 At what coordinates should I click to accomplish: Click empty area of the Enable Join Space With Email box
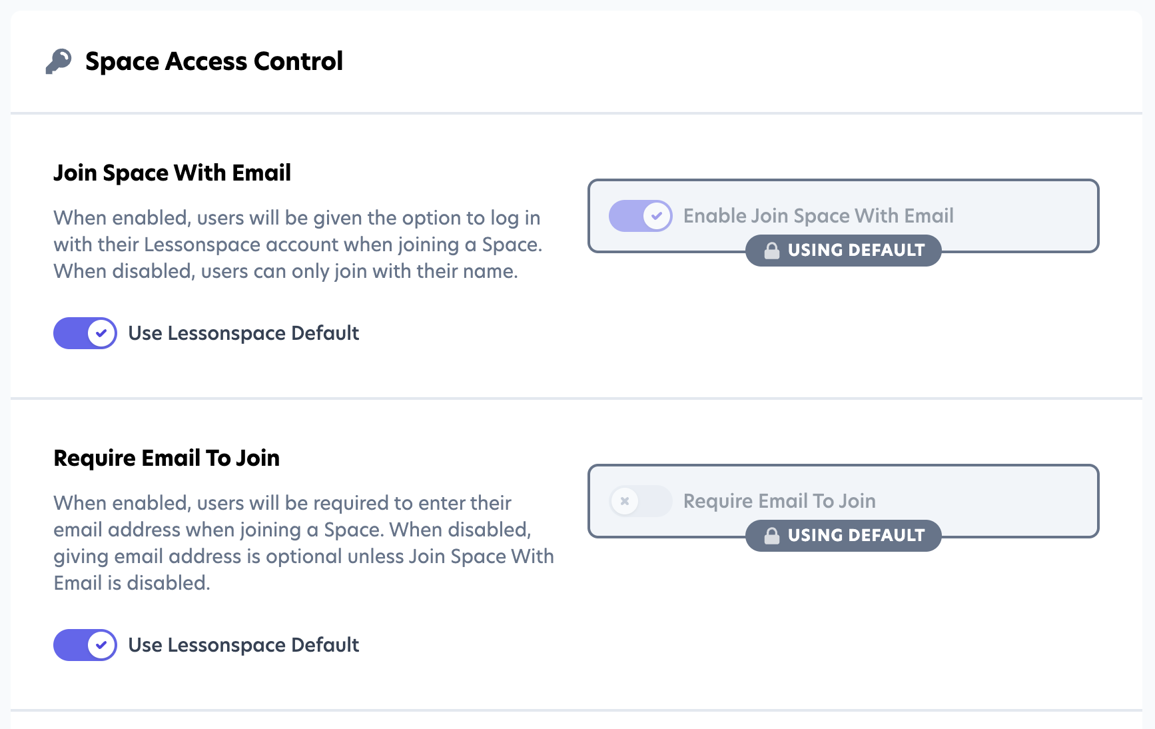1026,216
